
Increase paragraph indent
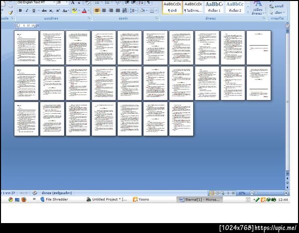pyautogui.click(x=133, y=2)
